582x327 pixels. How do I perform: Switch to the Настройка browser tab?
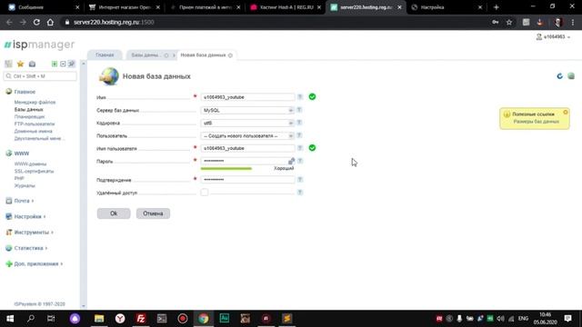pyautogui.click(x=447, y=7)
